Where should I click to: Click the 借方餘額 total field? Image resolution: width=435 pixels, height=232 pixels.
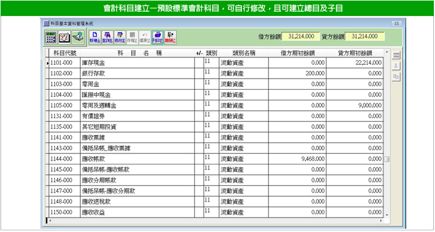[301, 37]
